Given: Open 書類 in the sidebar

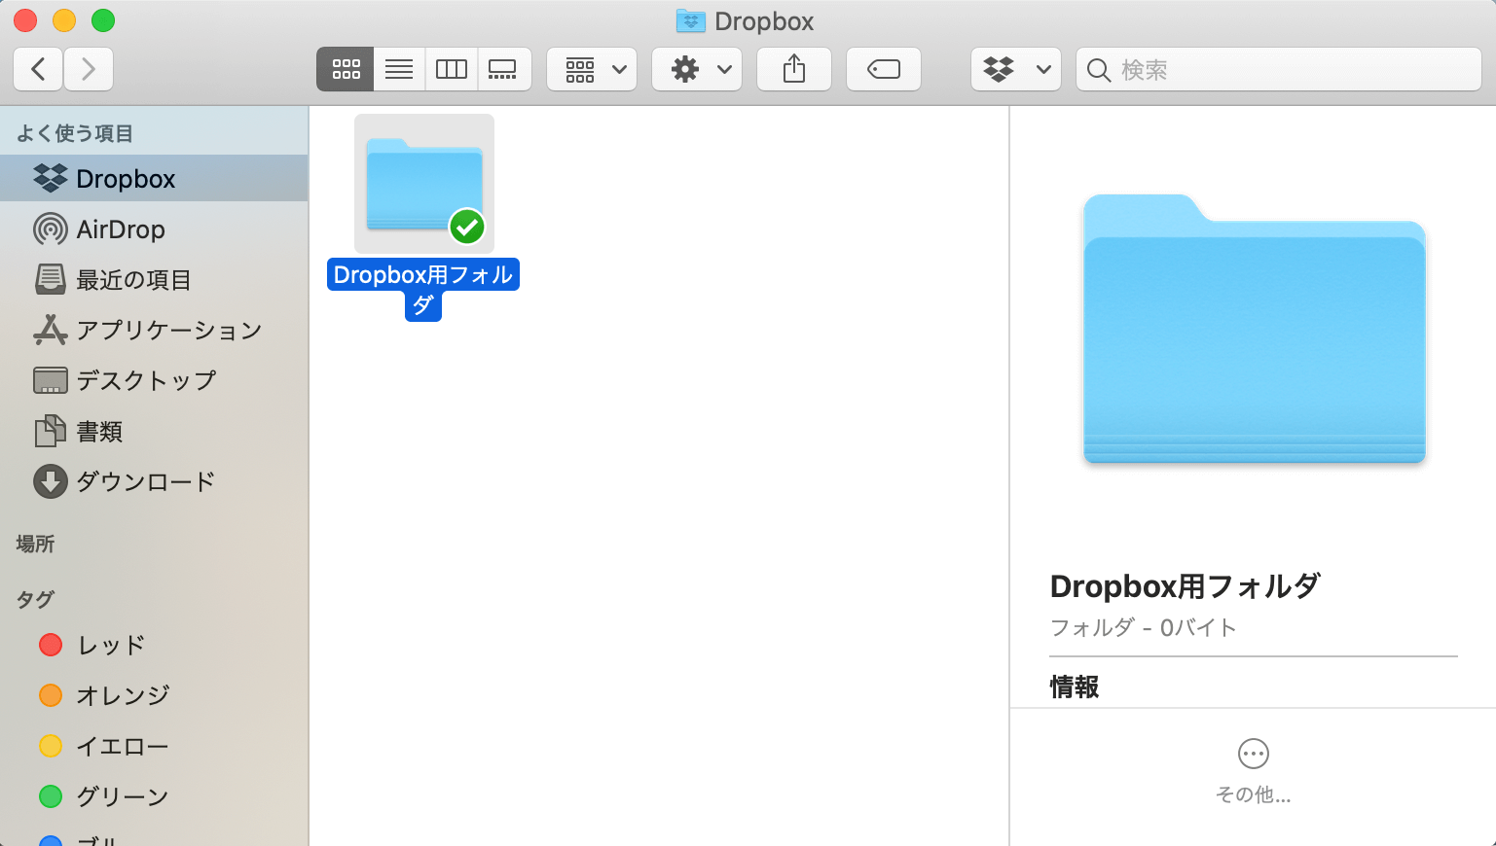Looking at the screenshot, I should click(x=154, y=431).
